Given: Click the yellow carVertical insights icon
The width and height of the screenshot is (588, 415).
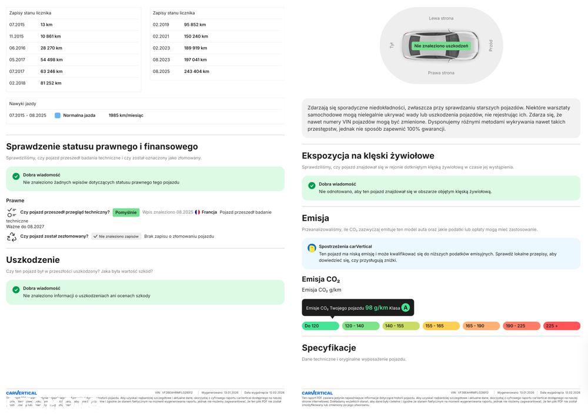Looking at the screenshot, I should [x=312, y=248].
